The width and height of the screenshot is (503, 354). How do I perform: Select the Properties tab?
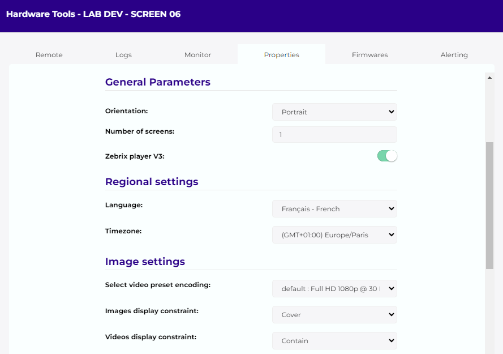pos(281,55)
